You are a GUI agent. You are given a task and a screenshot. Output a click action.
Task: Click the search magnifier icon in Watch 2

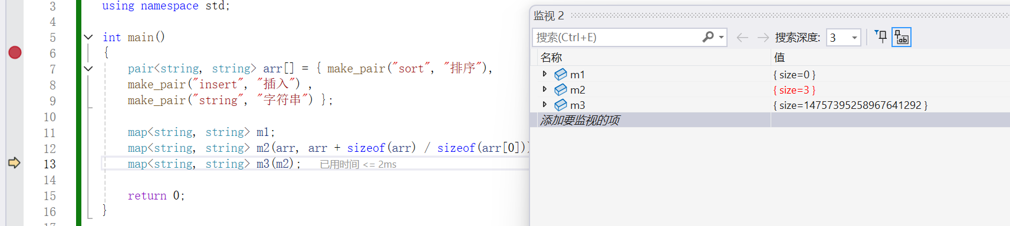708,37
